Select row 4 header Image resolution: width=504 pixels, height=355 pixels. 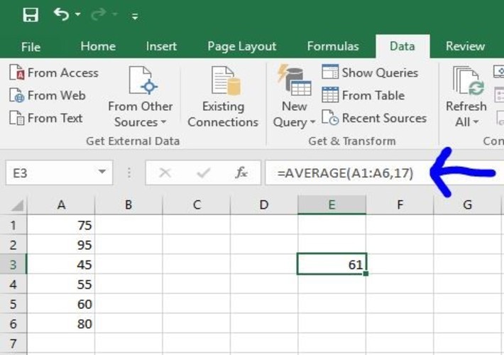point(13,284)
